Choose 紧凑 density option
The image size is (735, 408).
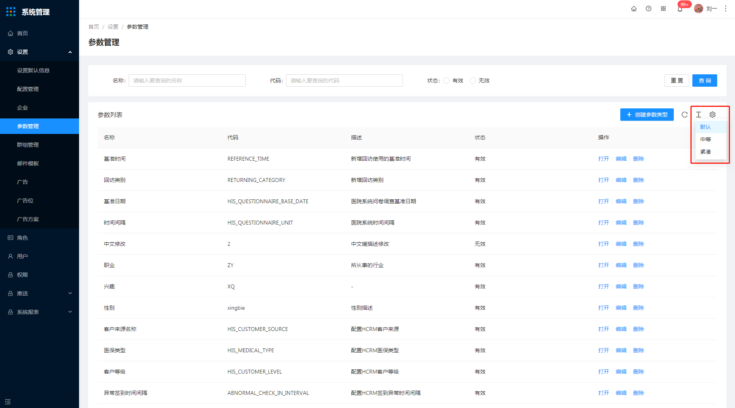[x=711, y=152]
